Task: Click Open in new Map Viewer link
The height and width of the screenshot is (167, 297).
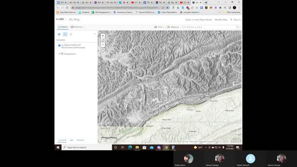Action: tap(199, 19)
